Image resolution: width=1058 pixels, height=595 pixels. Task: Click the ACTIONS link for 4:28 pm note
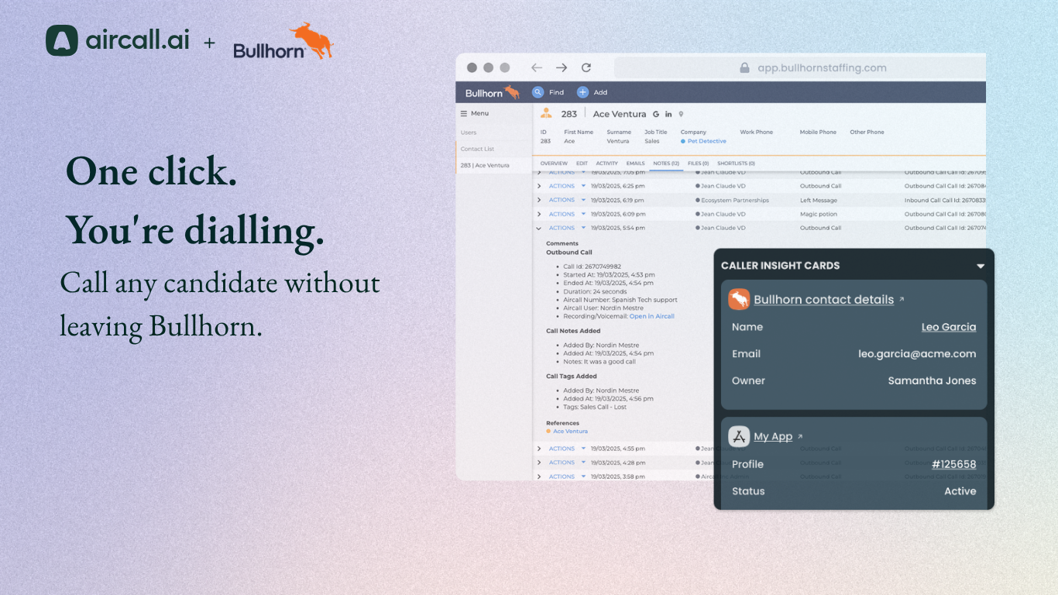pyautogui.click(x=562, y=463)
